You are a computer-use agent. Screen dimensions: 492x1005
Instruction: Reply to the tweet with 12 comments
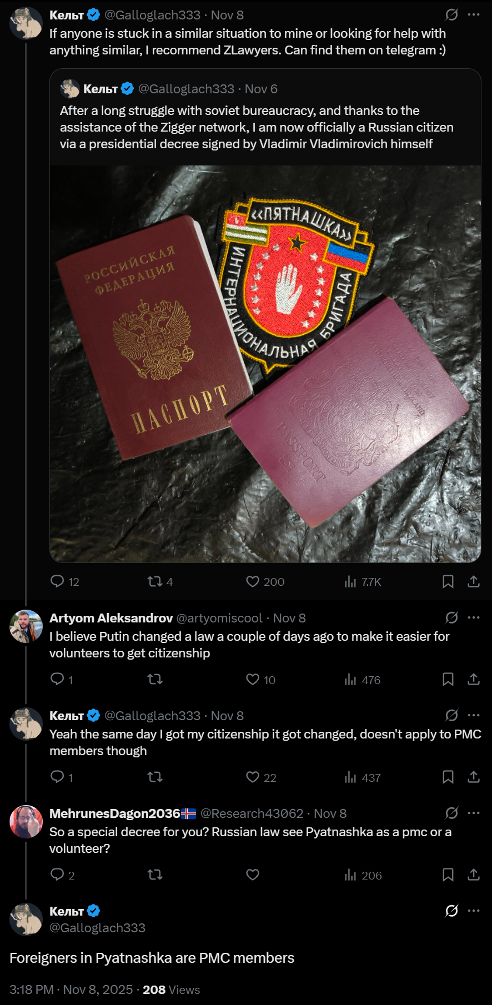pos(57,581)
